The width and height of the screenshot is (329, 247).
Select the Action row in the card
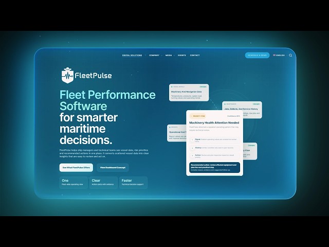click(215, 155)
